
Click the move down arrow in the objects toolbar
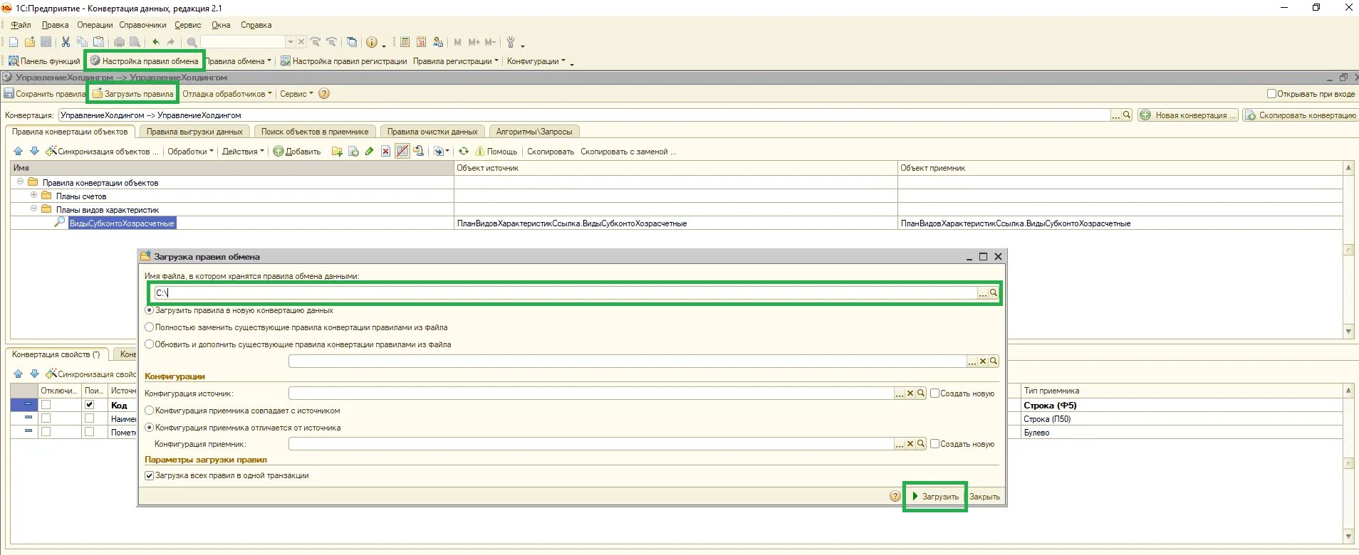34,151
